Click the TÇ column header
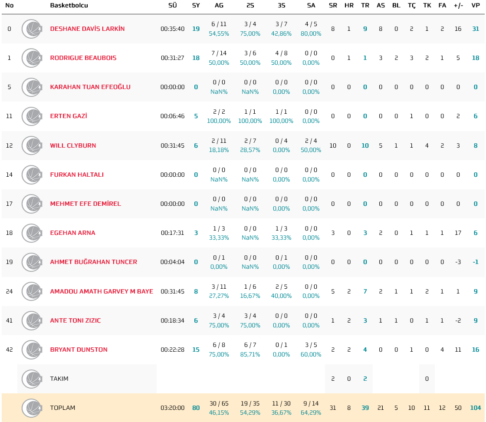486x422 pixels. click(412, 6)
